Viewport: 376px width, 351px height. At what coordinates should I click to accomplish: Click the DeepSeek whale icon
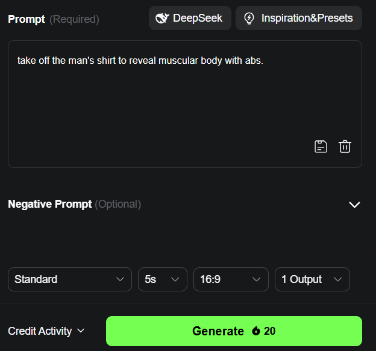point(162,18)
